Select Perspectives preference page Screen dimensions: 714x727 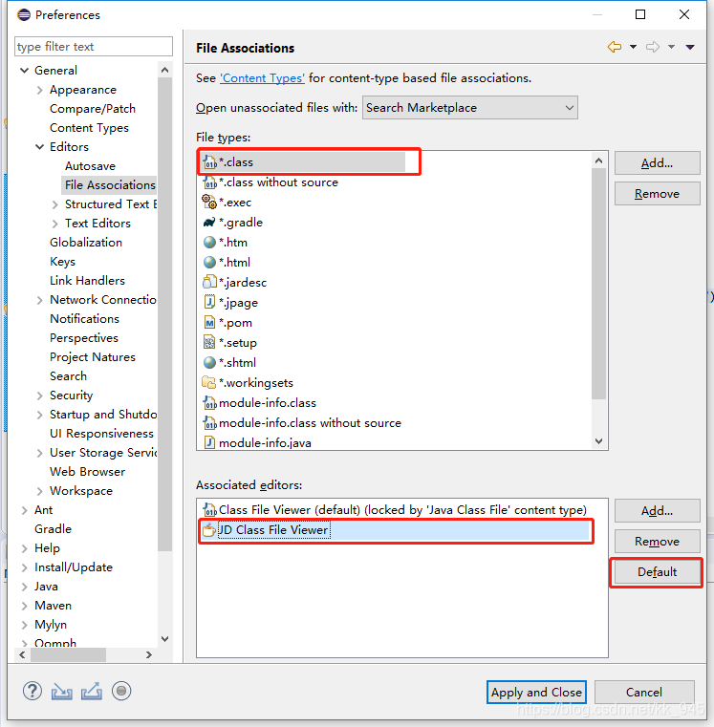(x=84, y=338)
